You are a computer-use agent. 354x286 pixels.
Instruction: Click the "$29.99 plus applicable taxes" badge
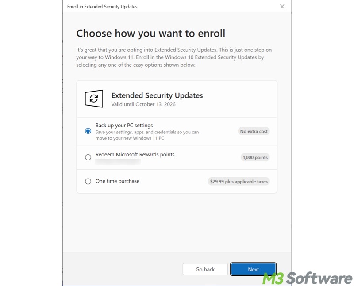pos(239,181)
